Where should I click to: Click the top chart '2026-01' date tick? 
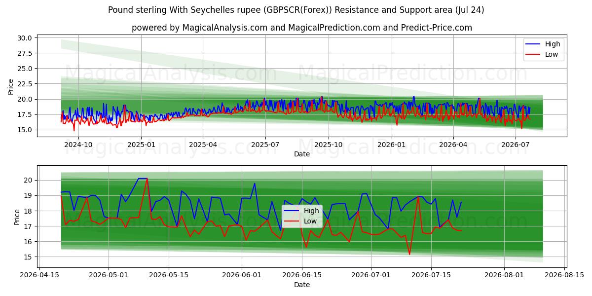[x=391, y=145]
